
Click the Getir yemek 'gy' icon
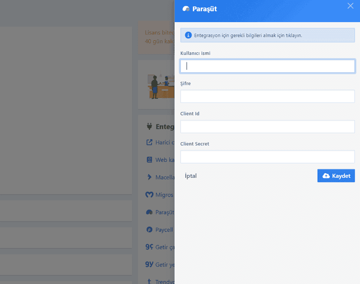click(150, 264)
